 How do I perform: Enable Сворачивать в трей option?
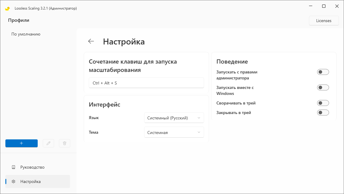323,103
